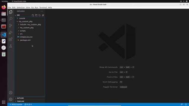Open the Search view icon
The image size is (189, 106).
pos(11,19)
